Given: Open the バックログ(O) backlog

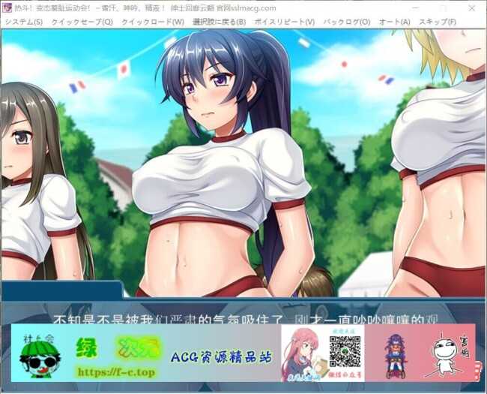Looking at the screenshot, I should (x=346, y=22).
